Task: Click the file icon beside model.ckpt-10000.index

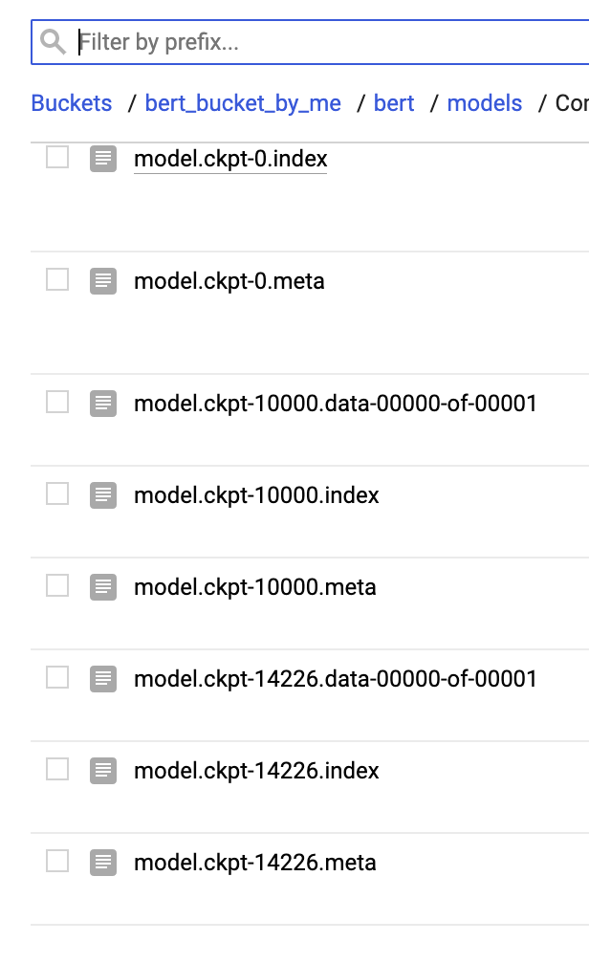Action: pos(103,495)
